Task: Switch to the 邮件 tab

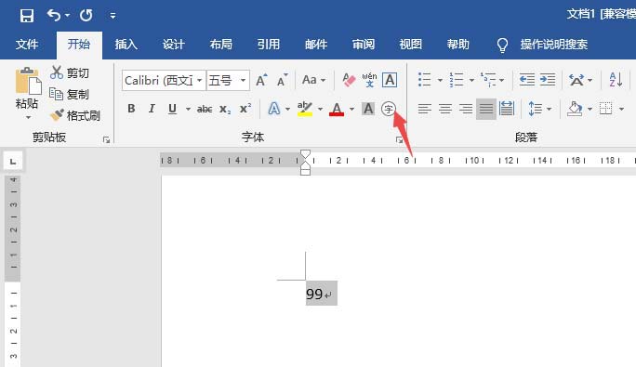Action: coord(316,45)
